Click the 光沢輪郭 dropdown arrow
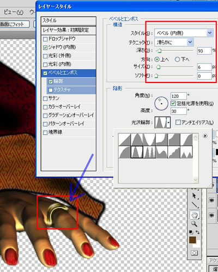This screenshot has height=272, width=218. pos(168,122)
